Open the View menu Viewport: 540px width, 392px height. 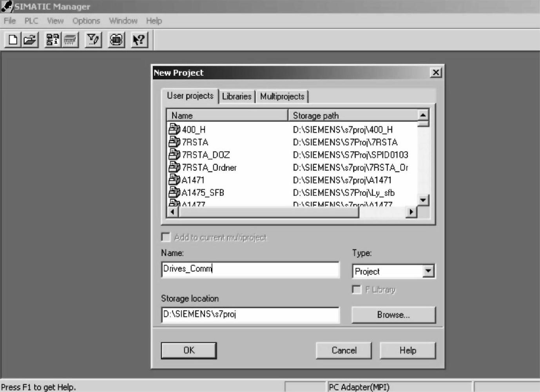[55, 21]
